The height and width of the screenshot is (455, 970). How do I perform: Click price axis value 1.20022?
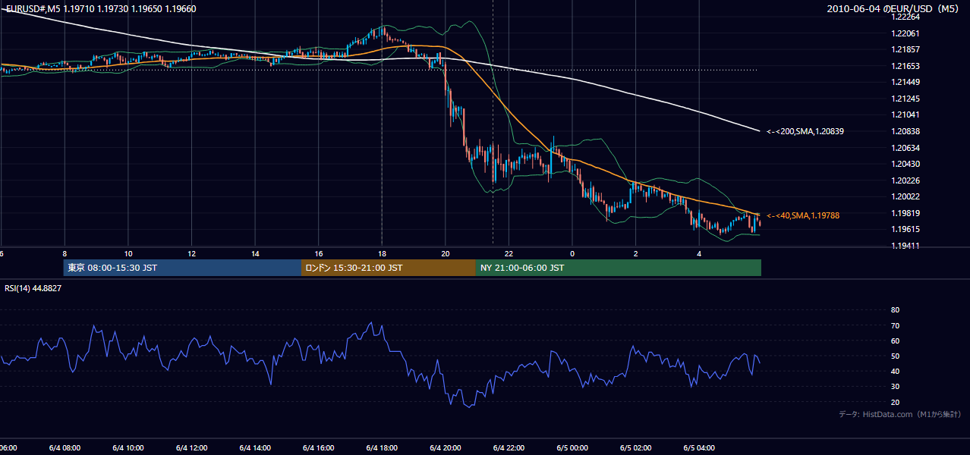pos(905,196)
